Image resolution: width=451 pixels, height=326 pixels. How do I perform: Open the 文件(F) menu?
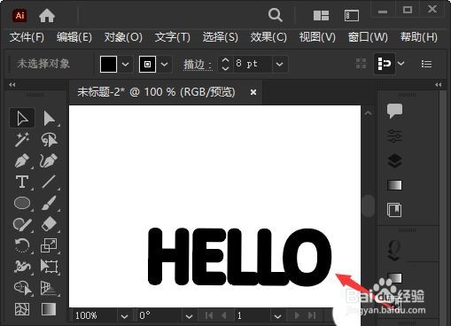point(27,37)
